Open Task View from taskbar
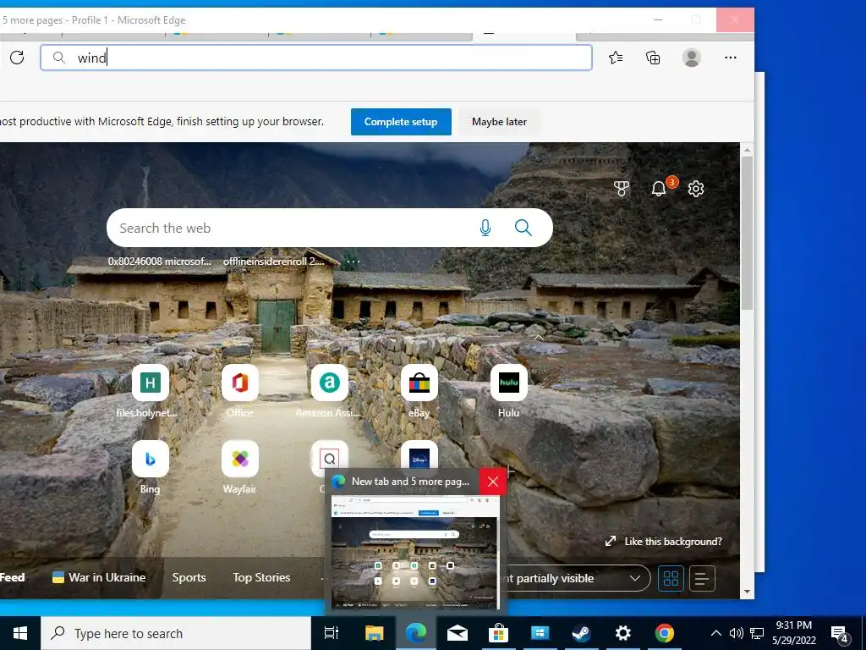The width and height of the screenshot is (866, 650). coord(332,633)
